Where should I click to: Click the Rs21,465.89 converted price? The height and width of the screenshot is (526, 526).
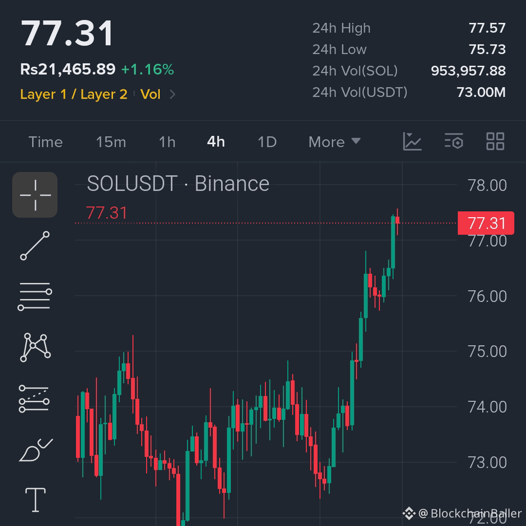tap(68, 70)
